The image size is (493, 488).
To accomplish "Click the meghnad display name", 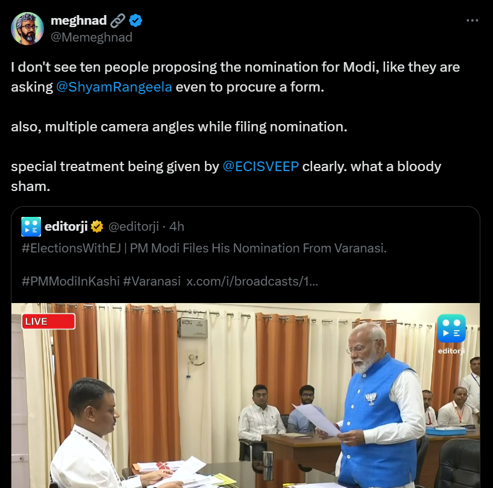I will coord(78,20).
